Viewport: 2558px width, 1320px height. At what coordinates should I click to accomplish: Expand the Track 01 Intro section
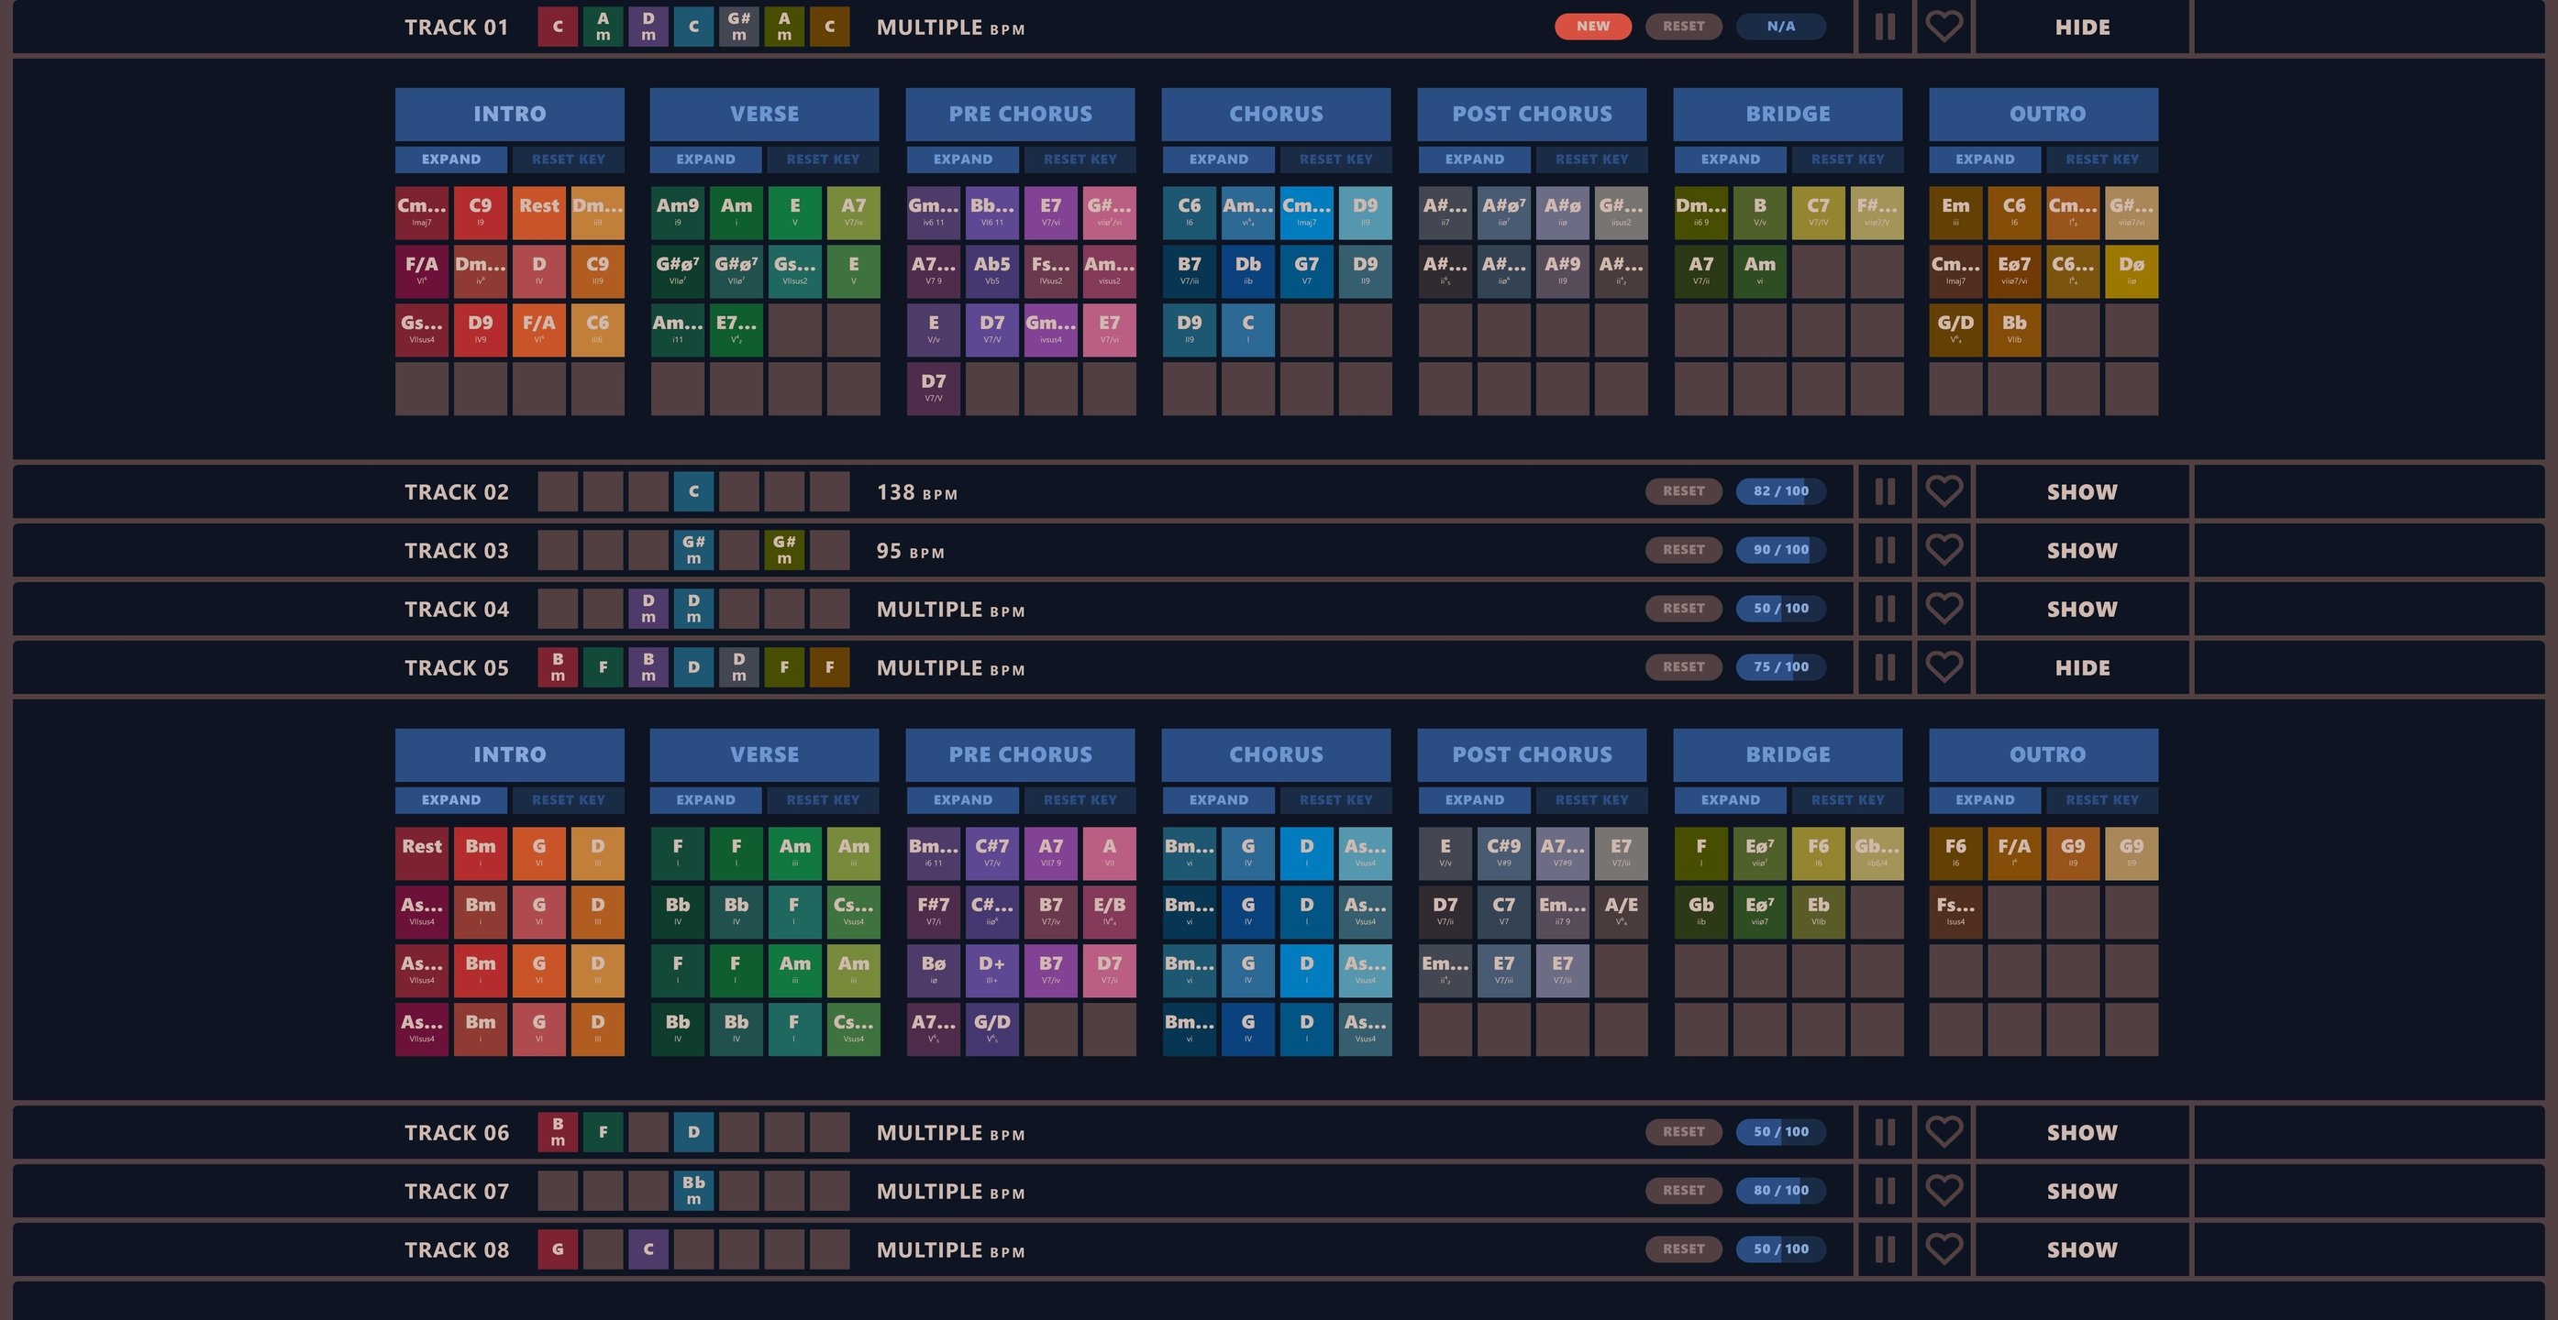pos(451,159)
